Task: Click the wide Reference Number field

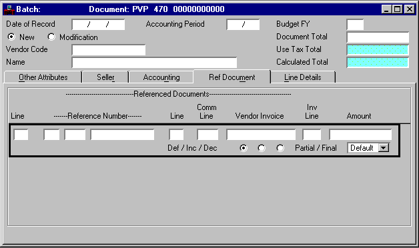Action: (x=122, y=135)
